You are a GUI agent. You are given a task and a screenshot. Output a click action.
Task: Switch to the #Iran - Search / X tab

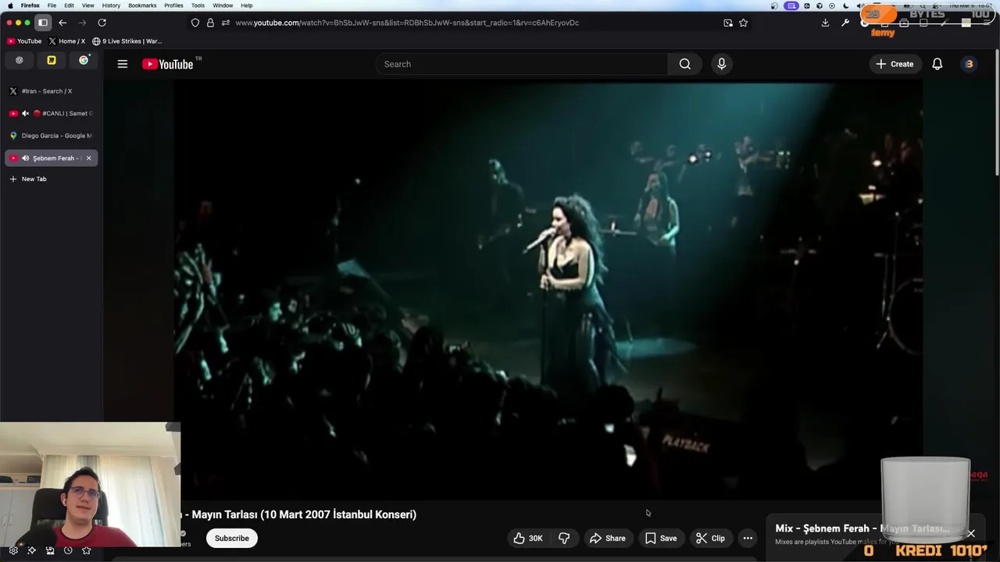[52, 91]
